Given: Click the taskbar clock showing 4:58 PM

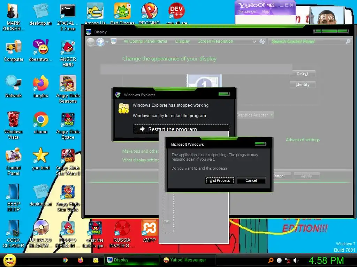Looking at the screenshot, I should click(326, 260).
